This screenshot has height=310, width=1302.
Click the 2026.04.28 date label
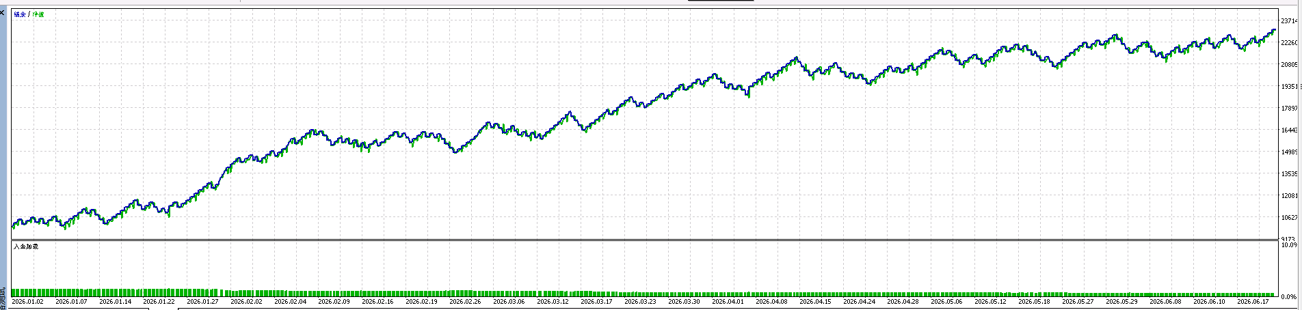click(903, 301)
